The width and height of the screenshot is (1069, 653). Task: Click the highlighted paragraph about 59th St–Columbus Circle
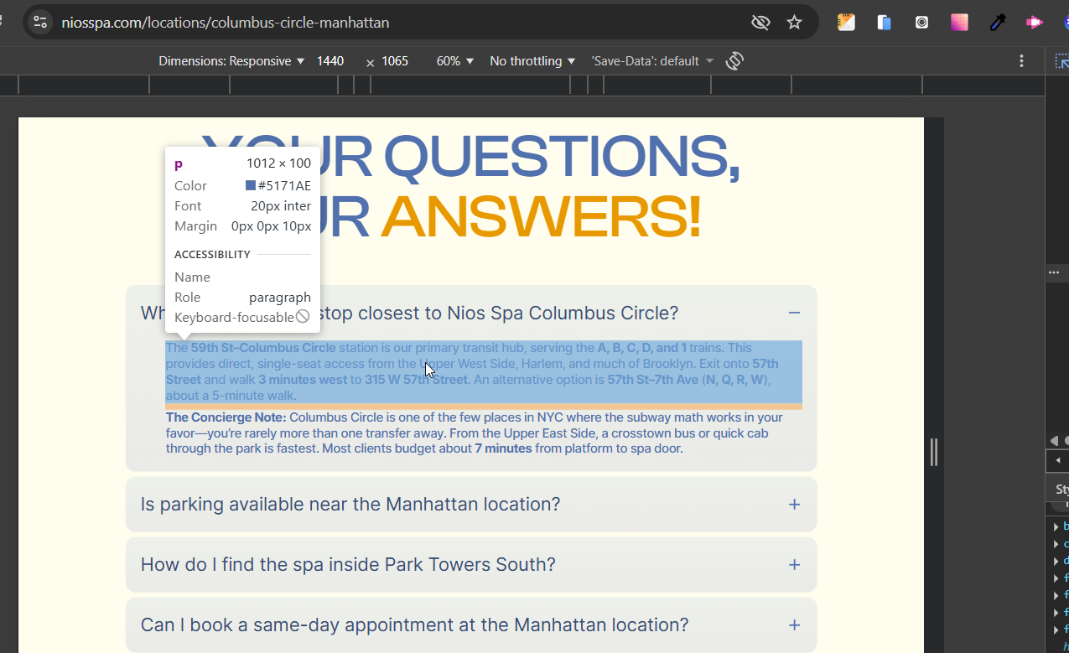(x=484, y=371)
